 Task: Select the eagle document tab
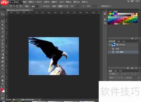coord(20,10)
